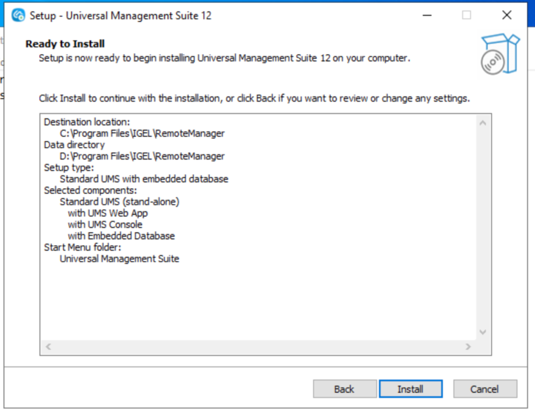
Task: Click the C:\Program Files\IGEL\RemoteManager destination line
Action: 142,133
